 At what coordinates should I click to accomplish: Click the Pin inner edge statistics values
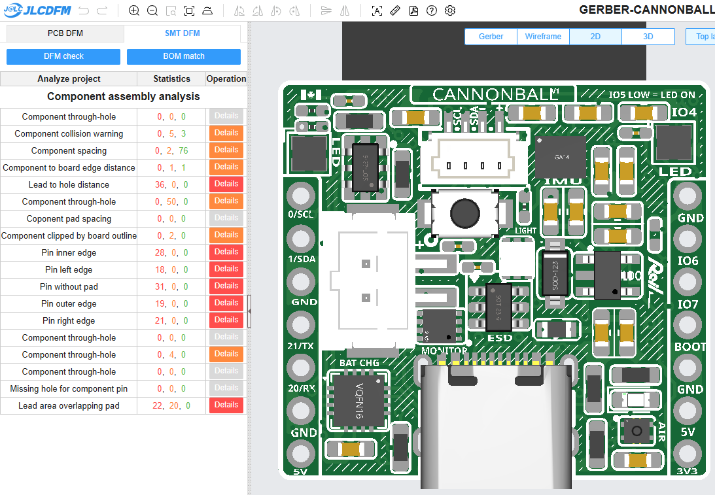[x=171, y=252]
